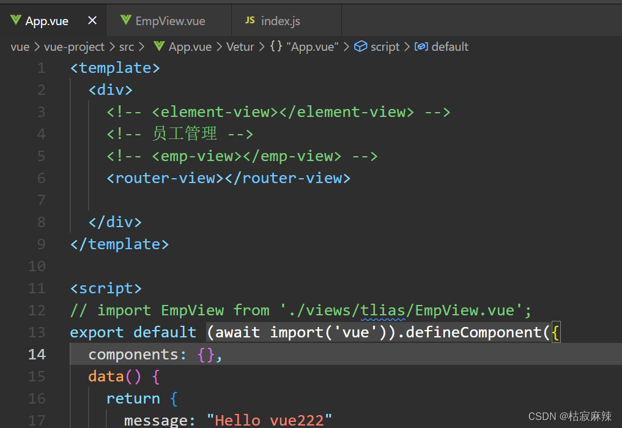622x428 pixels.
Task: Click the vue breadcrumb at the far left
Action: click(x=20, y=47)
